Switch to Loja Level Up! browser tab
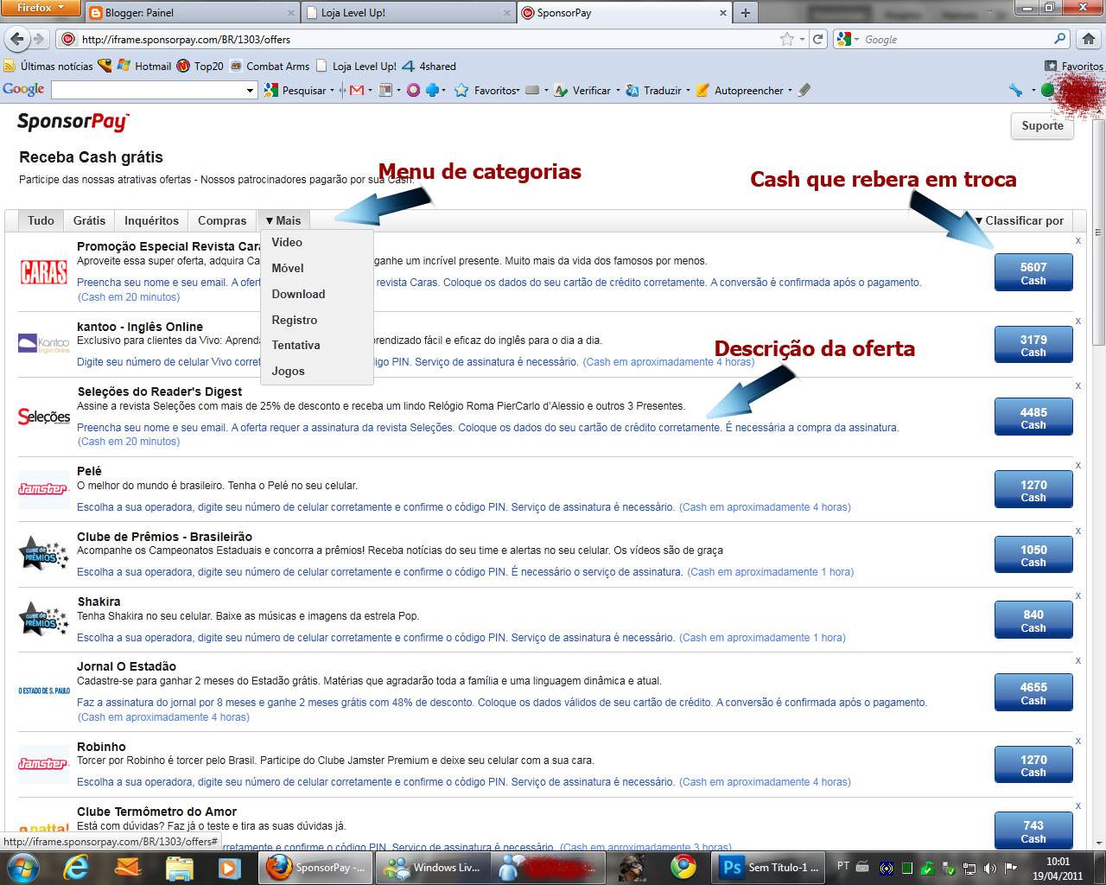The width and height of the screenshot is (1106, 885). click(x=408, y=12)
